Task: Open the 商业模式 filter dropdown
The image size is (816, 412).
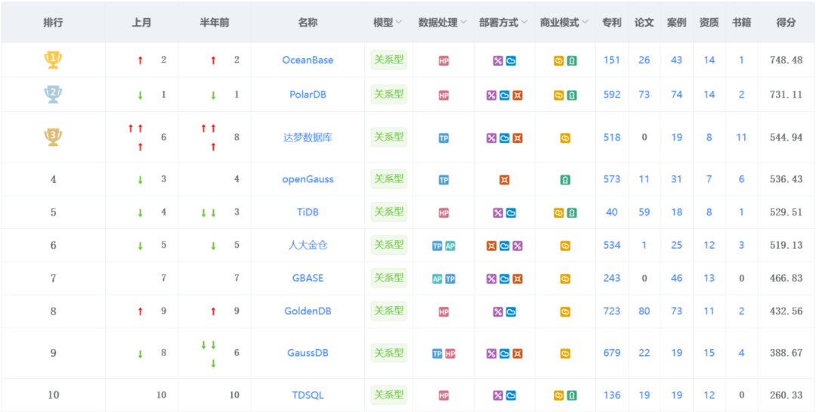Action: click(584, 23)
